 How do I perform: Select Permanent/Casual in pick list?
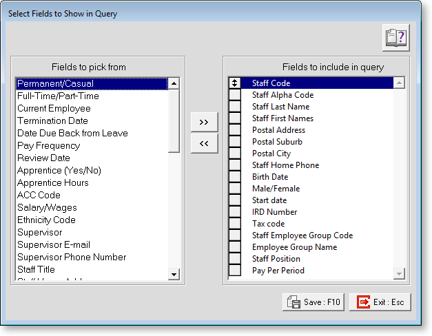point(91,83)
